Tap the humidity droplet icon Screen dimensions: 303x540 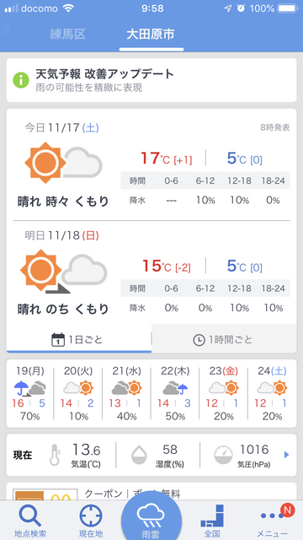139,455
